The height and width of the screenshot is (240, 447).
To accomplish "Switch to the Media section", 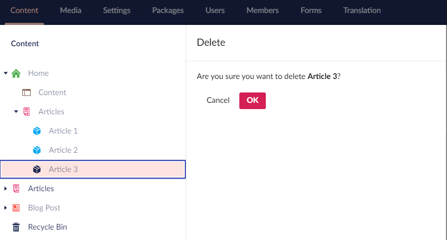I will 71,10.
